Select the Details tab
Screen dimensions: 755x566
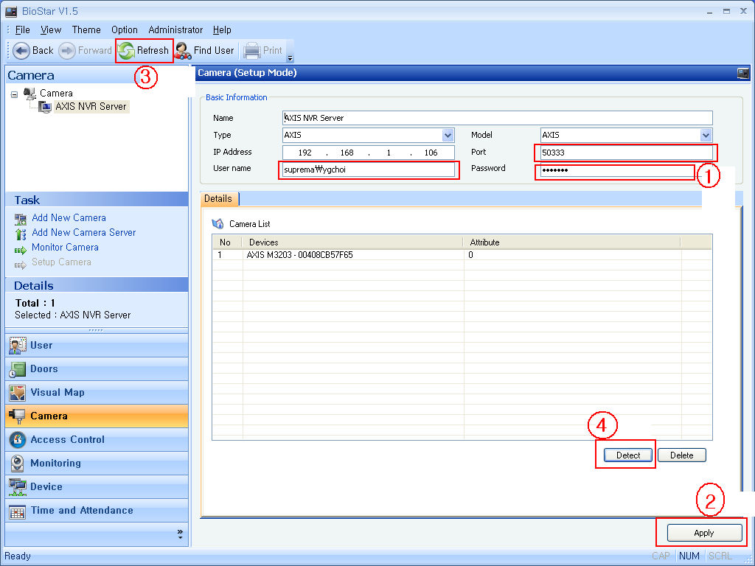(218, 199)
